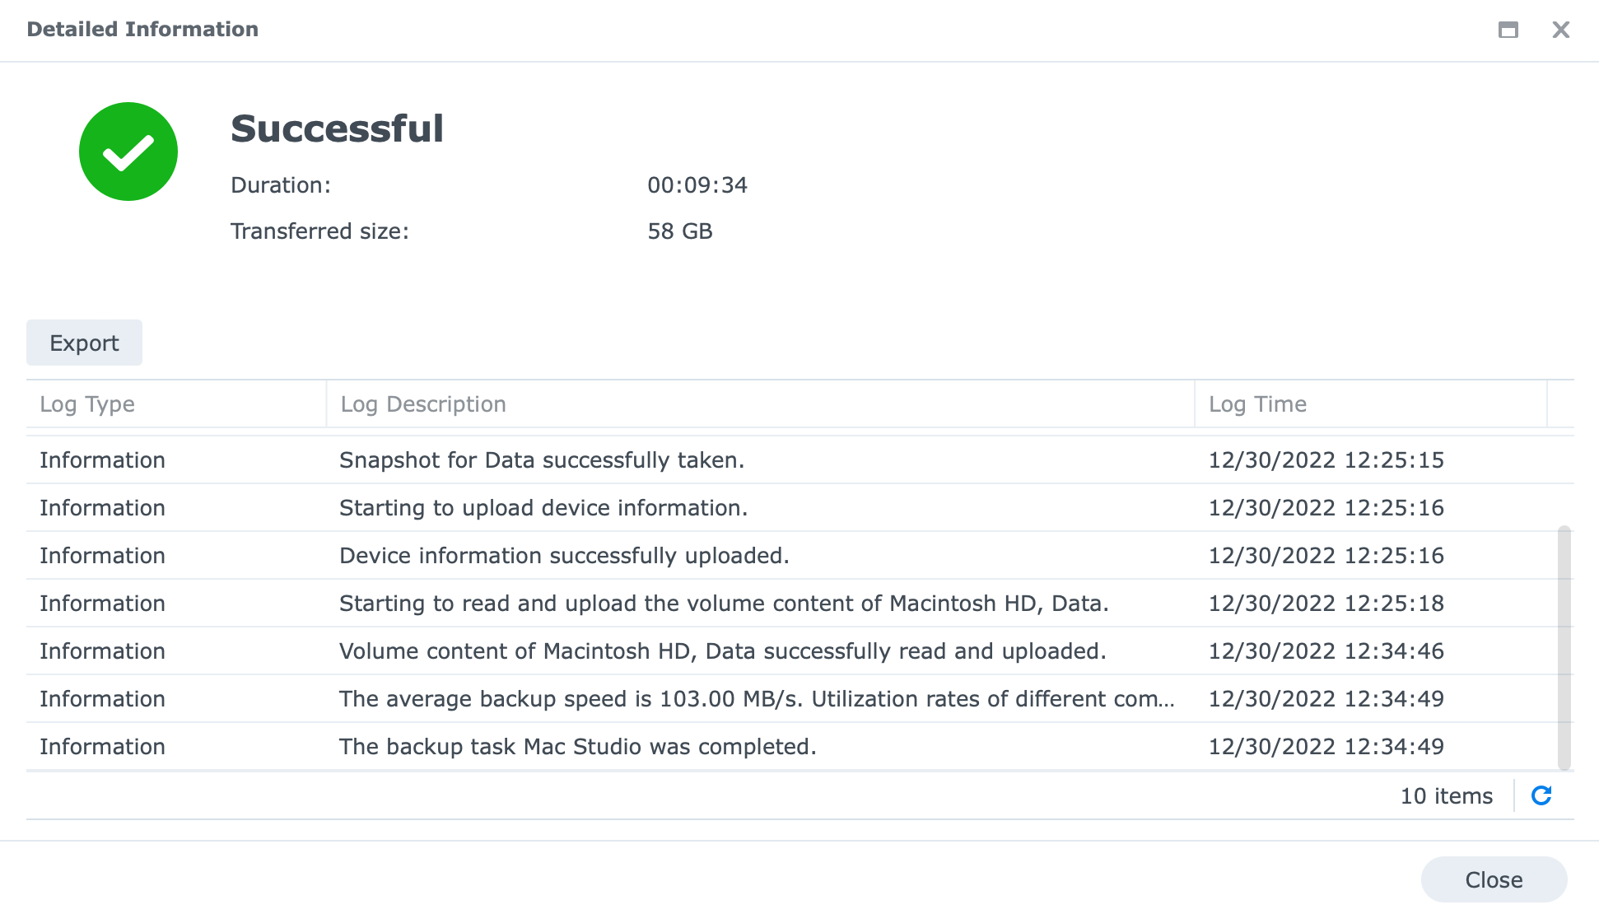Click the green success checkmark icon
Screen dimensions: 1599x914
128,152
